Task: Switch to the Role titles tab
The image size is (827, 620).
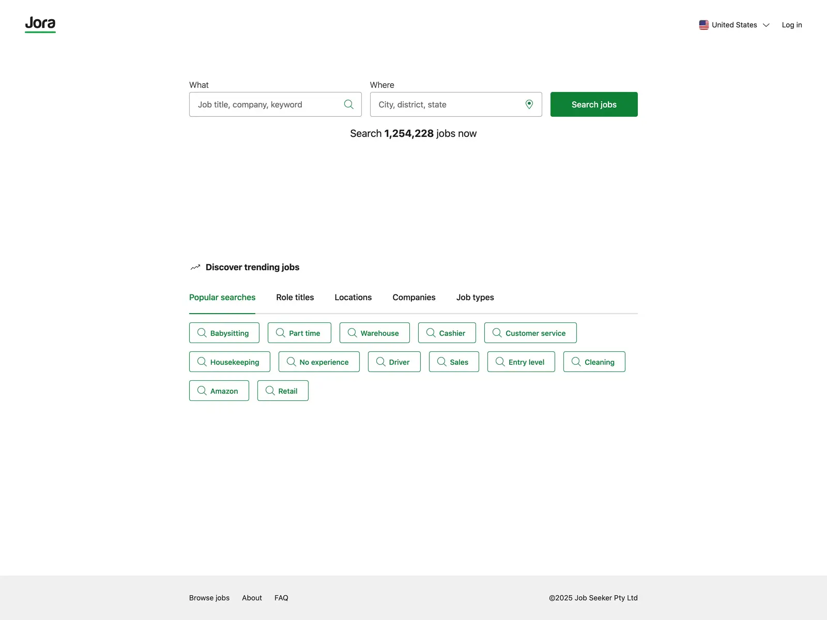Action: (295, 298)
